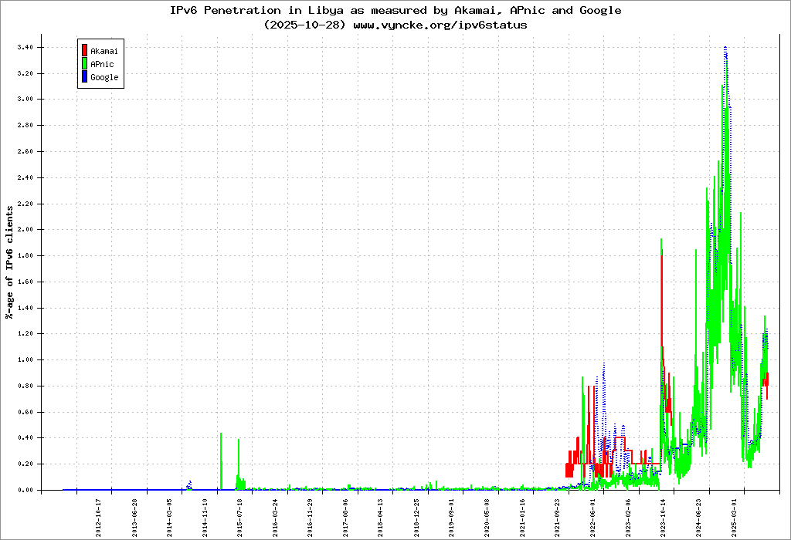Click the 1.00 y-axis label

pyautogui.click(x=24, y=359)
